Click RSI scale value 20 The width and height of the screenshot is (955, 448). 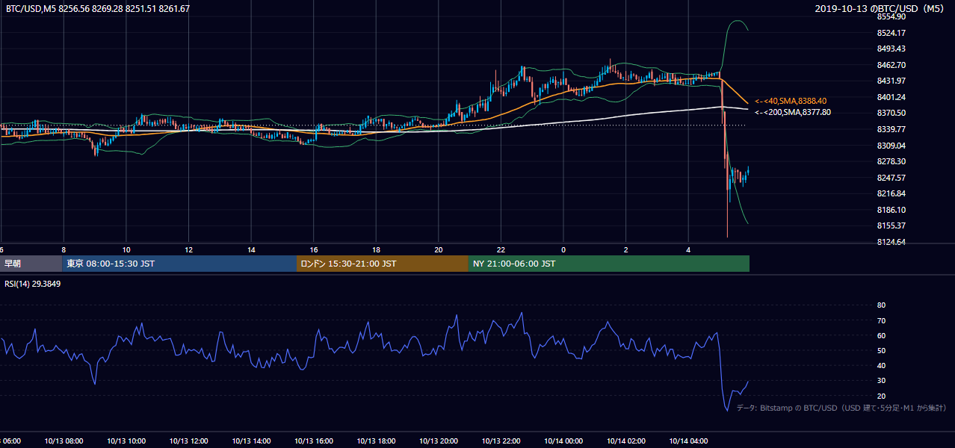click(x=882, y=396)
